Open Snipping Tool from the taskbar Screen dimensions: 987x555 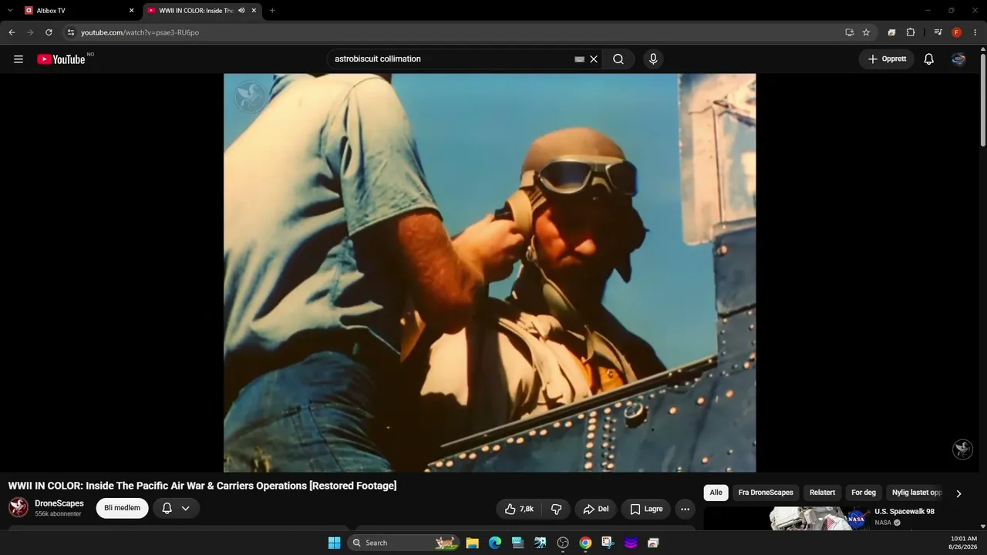[608, 543]
